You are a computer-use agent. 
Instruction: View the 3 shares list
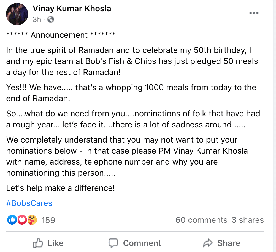(x=248, y=220)
